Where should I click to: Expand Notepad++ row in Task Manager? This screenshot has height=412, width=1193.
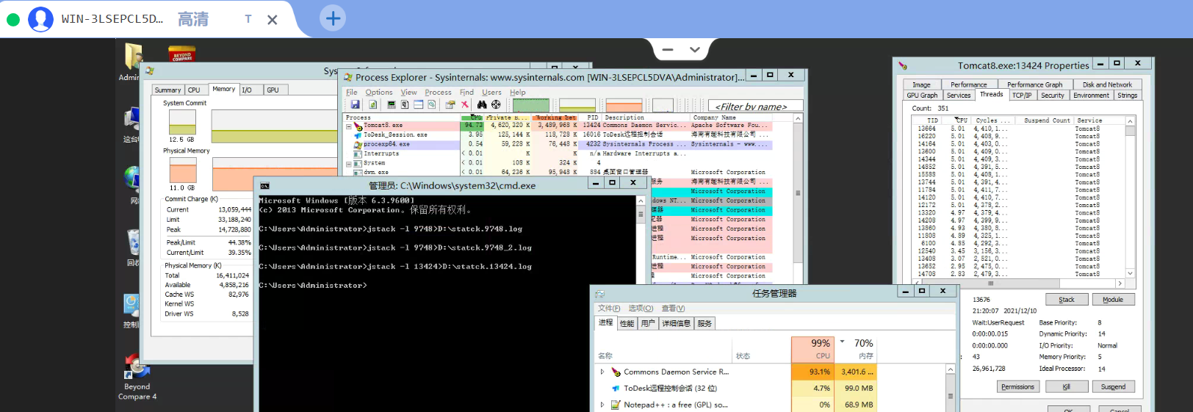(x=602, y=405)
